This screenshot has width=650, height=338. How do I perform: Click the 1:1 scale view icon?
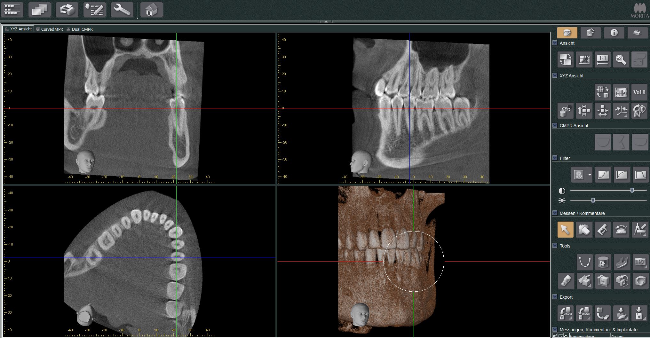[x=602, y=59]
